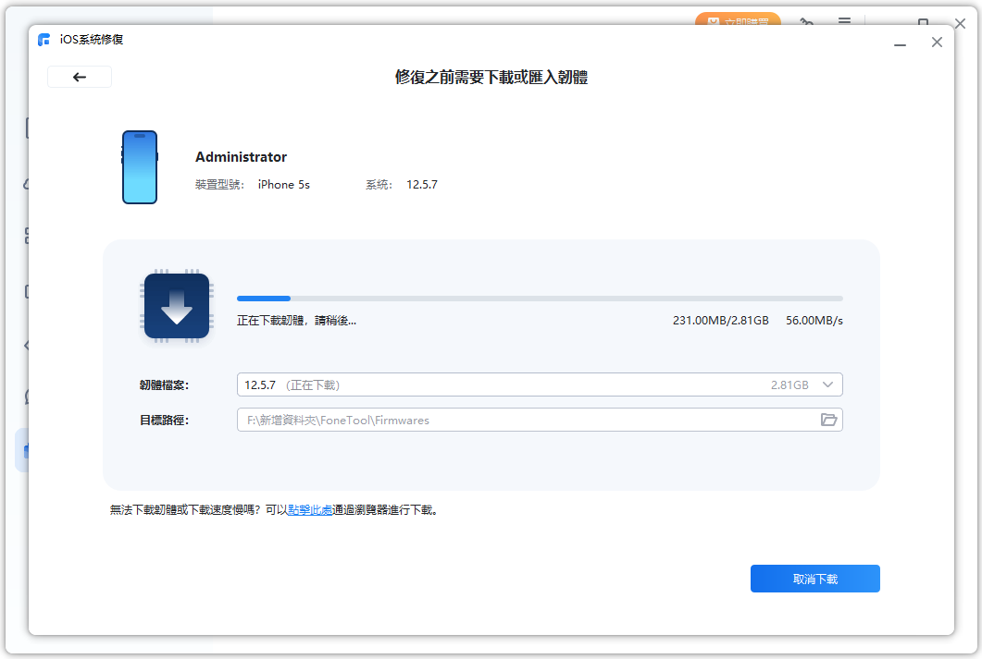The width and height of the screenshot is (982, 659).
Task: Click the Administrator device name
Action: pos(241,157)
